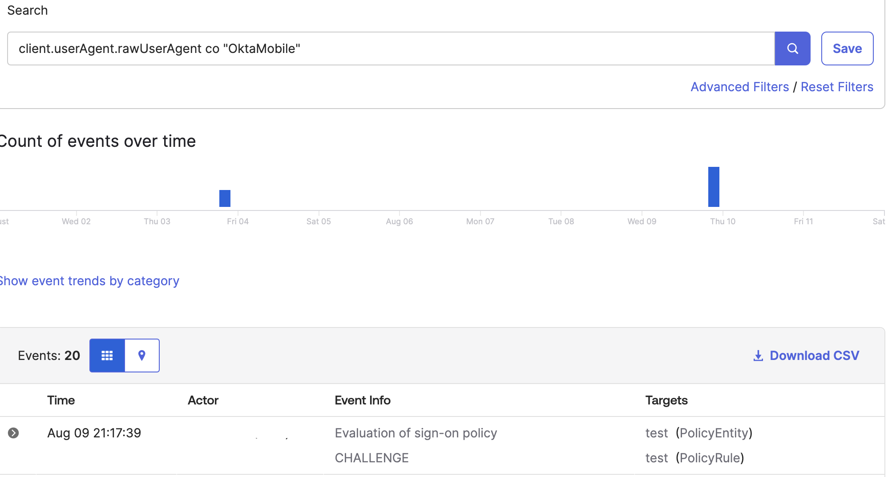The width and height of the screenshot is (888, 477).
Task: Save the current search query
Action: 847,48
